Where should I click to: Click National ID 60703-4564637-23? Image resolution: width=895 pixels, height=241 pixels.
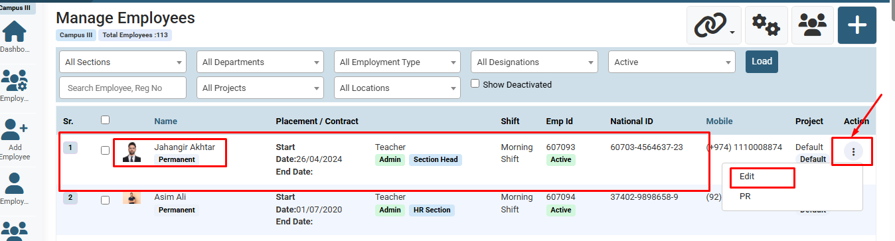coord(647,147)
